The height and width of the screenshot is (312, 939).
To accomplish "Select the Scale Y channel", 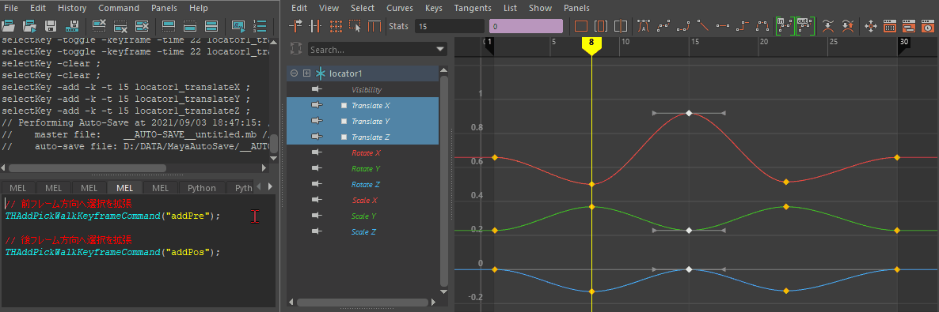I will (x=363, y=216).
